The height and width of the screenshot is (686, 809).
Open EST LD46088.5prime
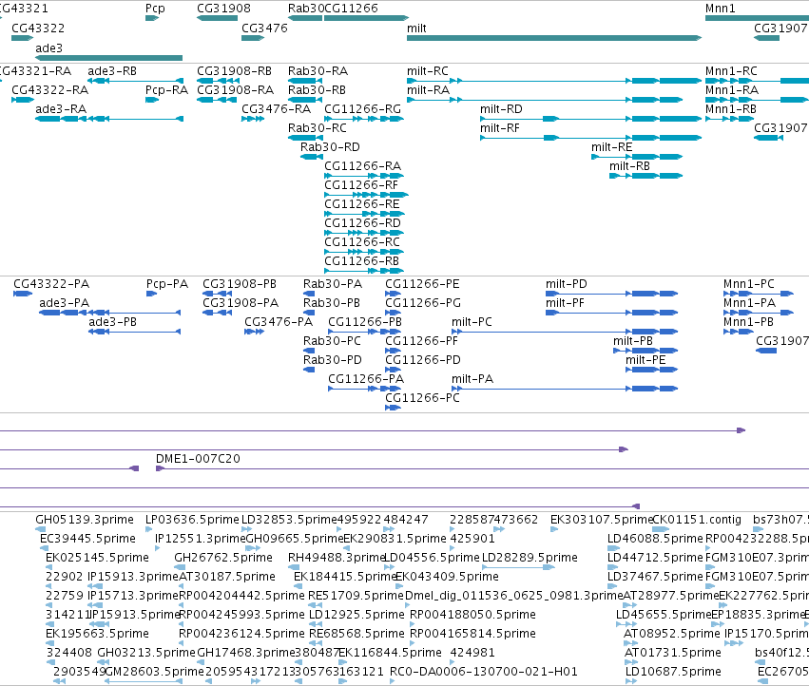point(655,539)
